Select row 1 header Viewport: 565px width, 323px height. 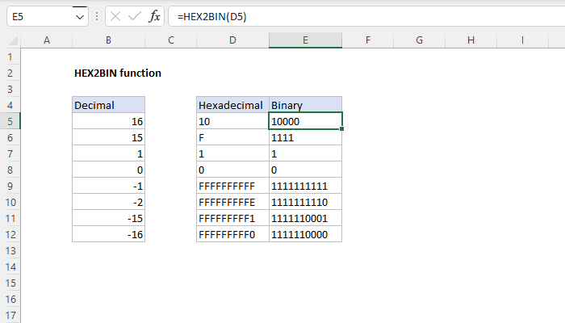[x=10, y=57]
